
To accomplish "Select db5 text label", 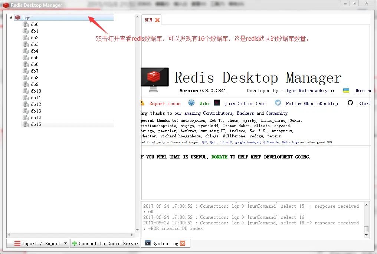I will tap(35, 58).
